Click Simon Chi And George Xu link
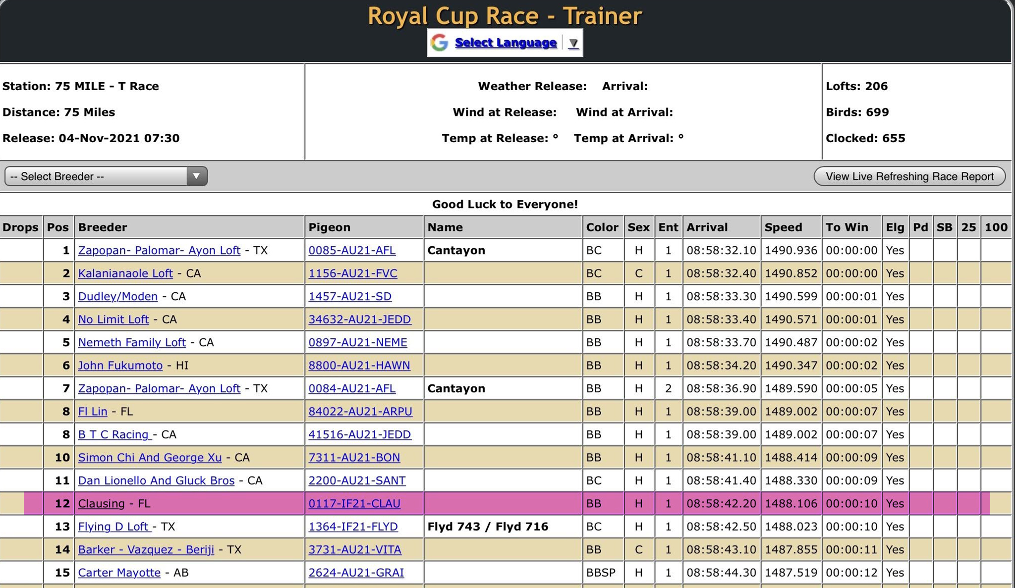The height and width of the screenshot is (588, 1015). point(150,458)
